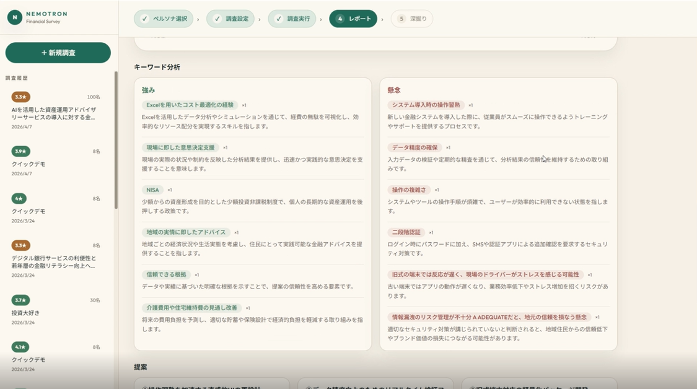Open the クイックデモ survey dated 2026/4/7
The height and width of the screenshot is (389, 697).
(56, 162)
